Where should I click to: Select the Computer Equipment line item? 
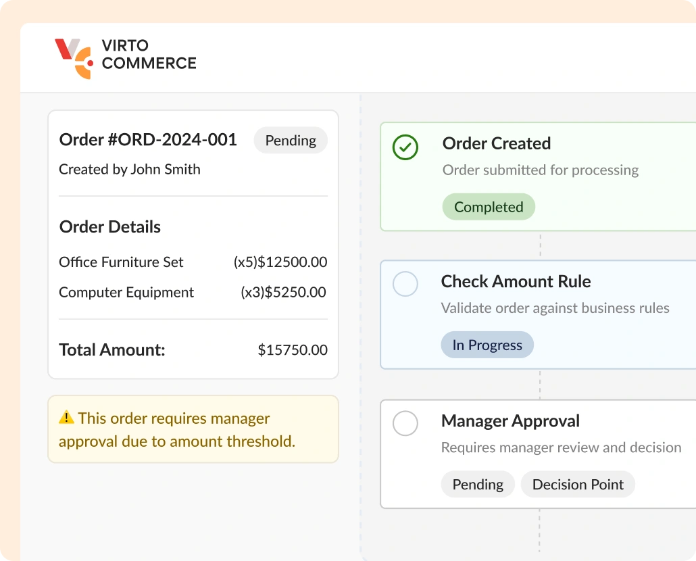(126, 293)
